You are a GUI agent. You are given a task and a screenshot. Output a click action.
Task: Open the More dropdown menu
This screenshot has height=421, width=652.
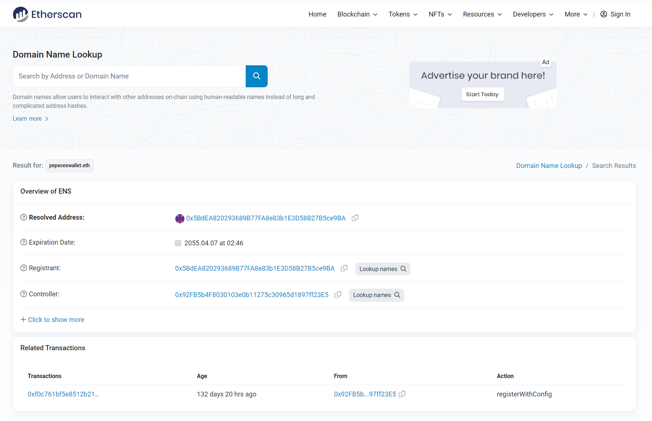pyautogui.click(x=576, y=14)
